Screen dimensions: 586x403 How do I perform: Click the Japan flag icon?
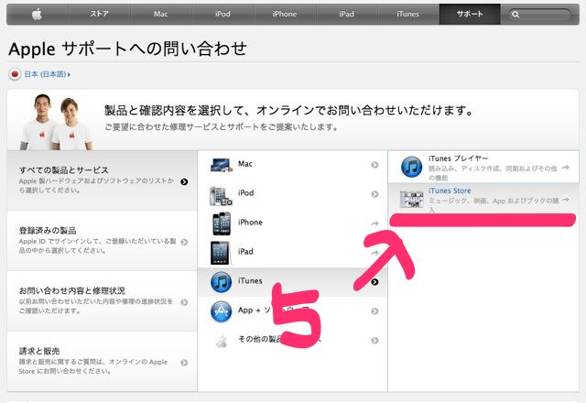[x=15, y=74]
